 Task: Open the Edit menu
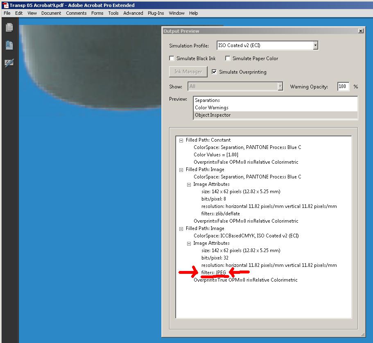click(x=19, y=13)
